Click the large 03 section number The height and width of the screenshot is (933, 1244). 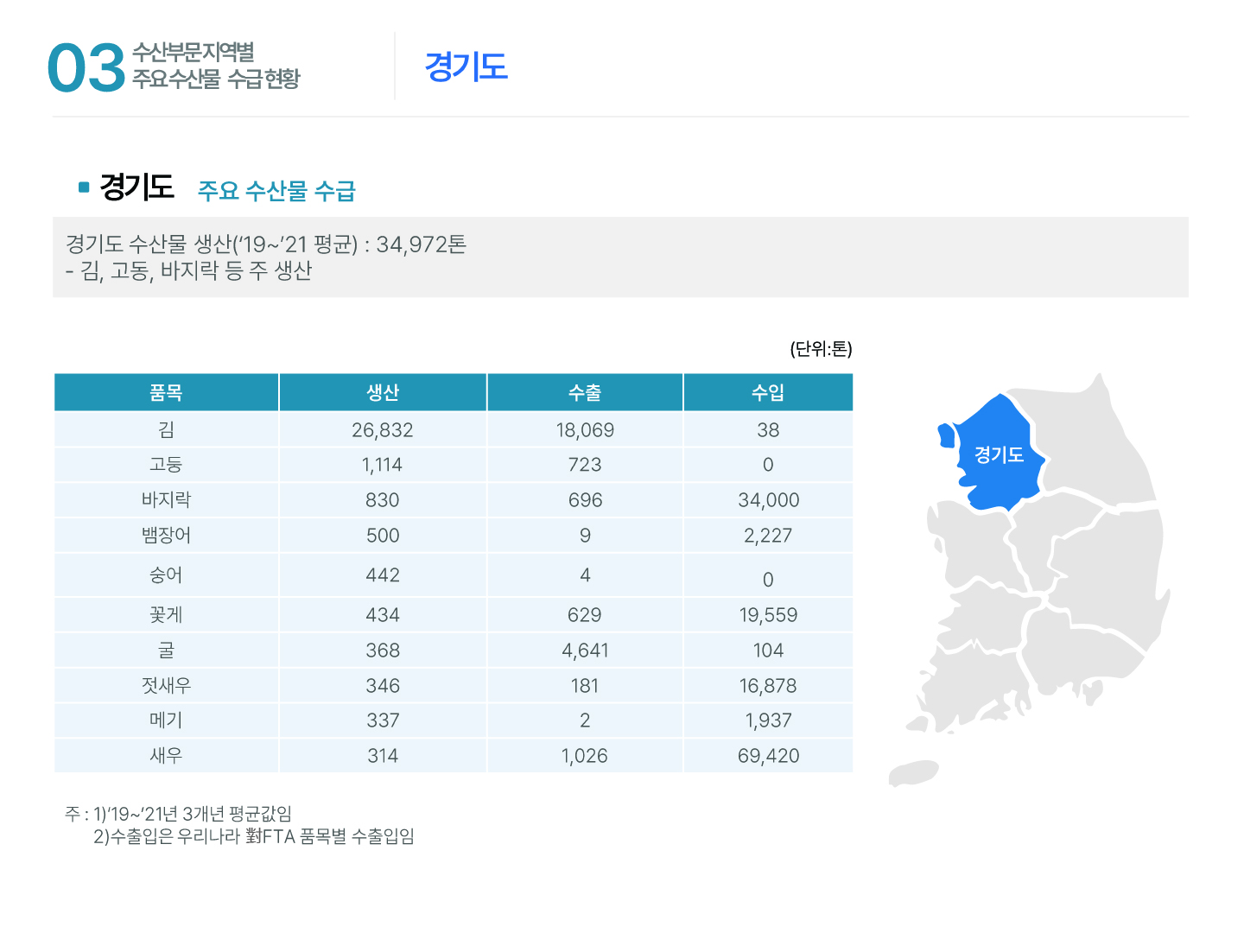86,68
